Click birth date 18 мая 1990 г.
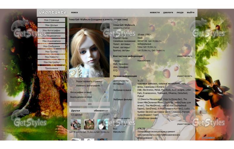 (x=144, y=35)
